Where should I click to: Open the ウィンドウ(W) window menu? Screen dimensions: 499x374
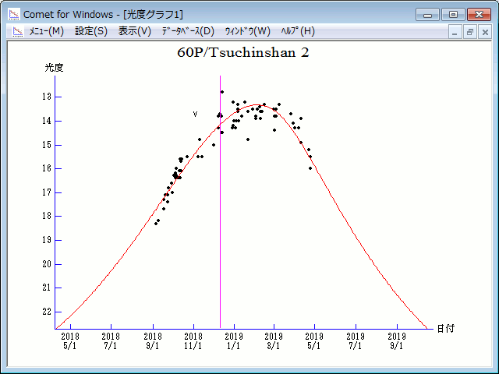247,31
